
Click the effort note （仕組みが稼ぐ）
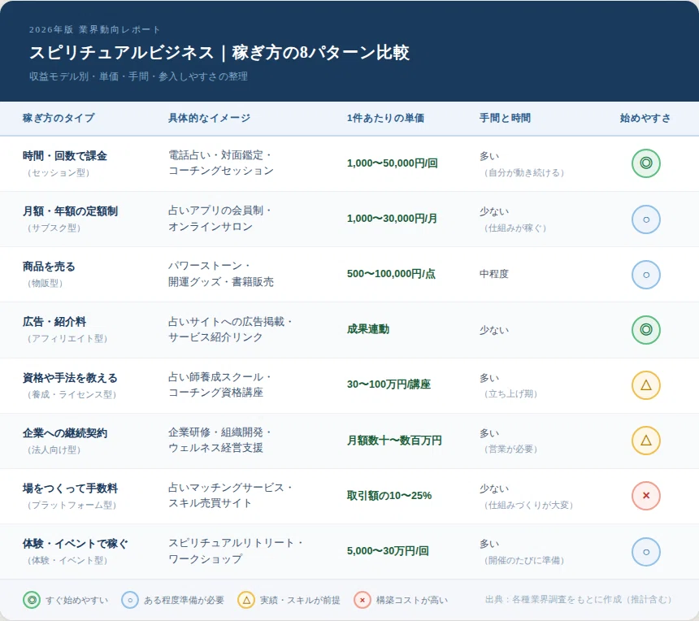click(x=514, y=228)
